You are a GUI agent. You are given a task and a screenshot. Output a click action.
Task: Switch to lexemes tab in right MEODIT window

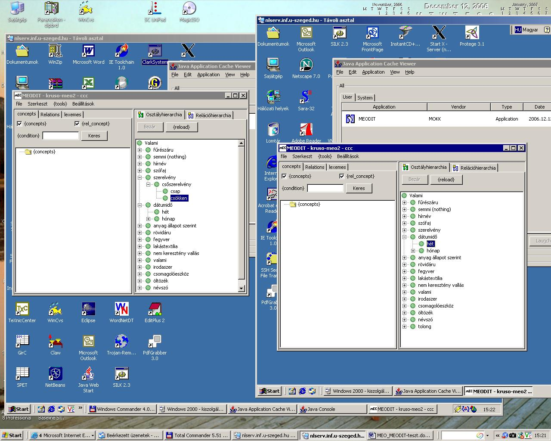pyautogui.click(x=337, y=167)
